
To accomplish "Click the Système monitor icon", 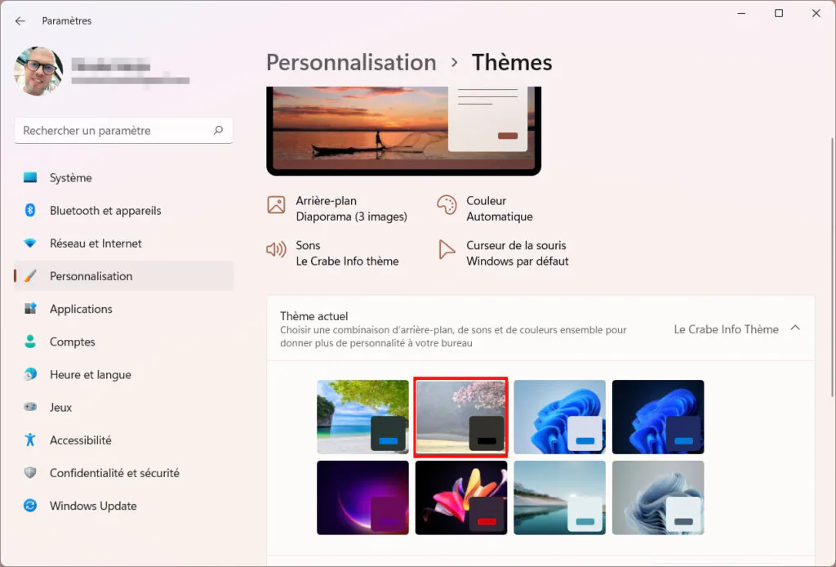I will [30, 177].
